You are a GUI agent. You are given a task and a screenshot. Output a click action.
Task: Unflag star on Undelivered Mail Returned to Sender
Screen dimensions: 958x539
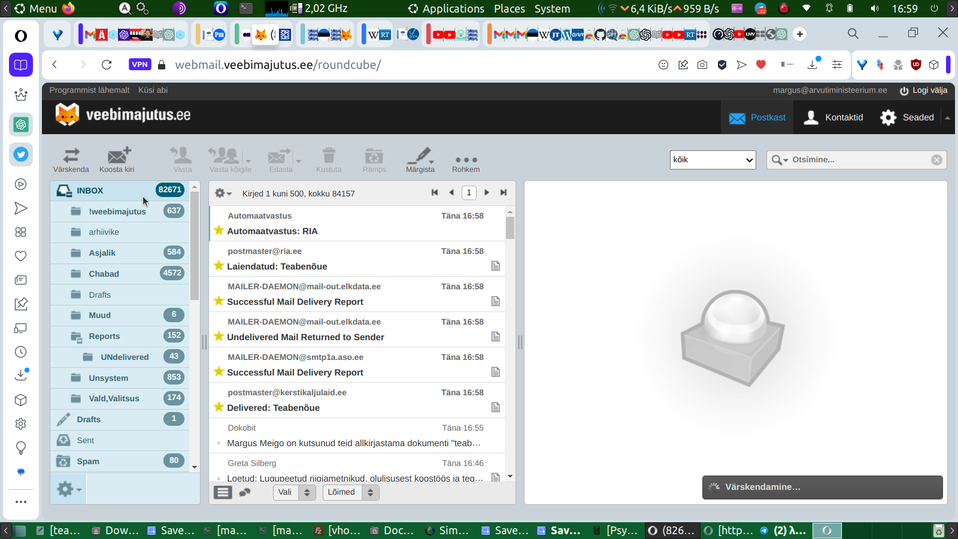pos(219,337)
